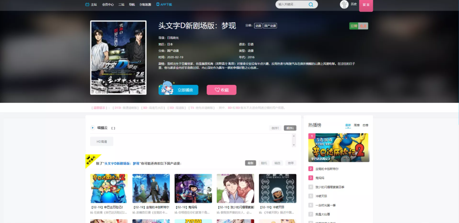Open the 鬼妈妈 thumbnail in recommendations
459x223 pixels.
[x=193, y=189]
